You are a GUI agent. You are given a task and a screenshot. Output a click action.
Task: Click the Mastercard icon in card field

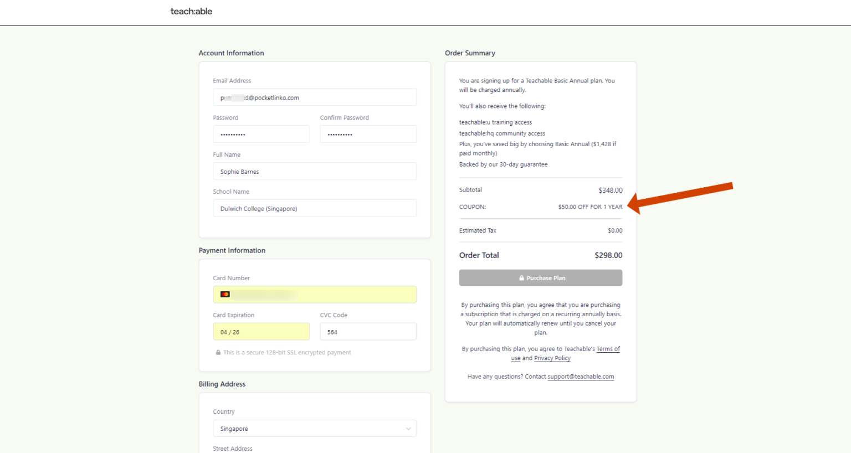coord(225,294)
